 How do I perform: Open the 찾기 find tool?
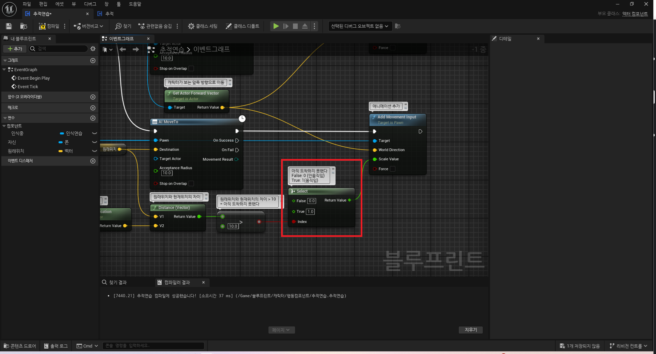tap(123, 26)
